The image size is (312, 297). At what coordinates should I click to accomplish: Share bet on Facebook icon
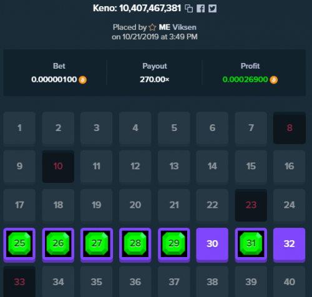(201, 9)
